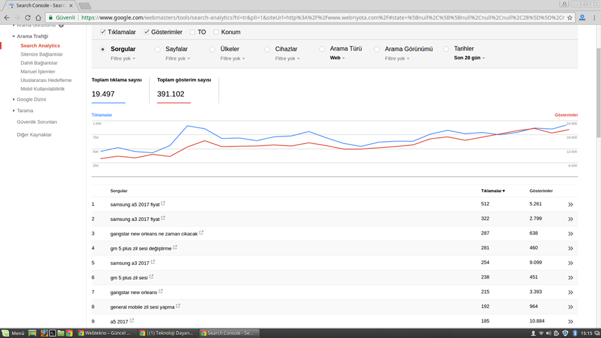Screen dimensions: 601x338
Task: Open the browser home page icon
Action: 38,18
